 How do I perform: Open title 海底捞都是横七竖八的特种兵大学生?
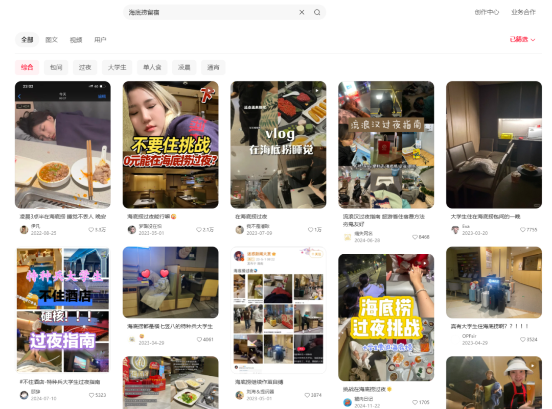coord(170,326)
